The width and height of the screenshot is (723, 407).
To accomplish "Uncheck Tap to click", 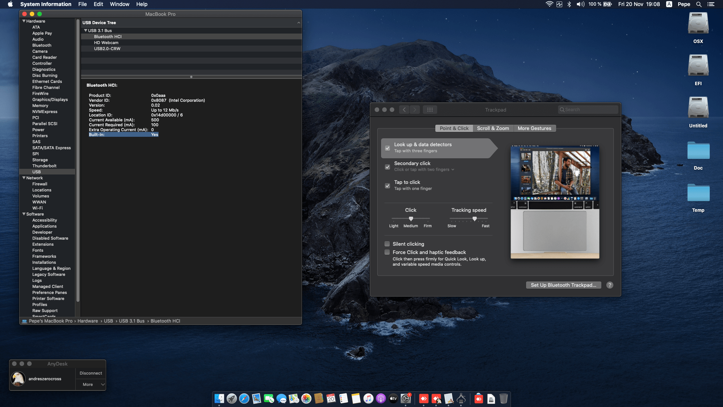I will point(387,186).
